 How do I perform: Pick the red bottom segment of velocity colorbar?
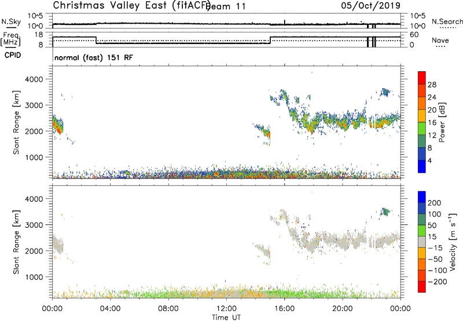pos(422,287)
